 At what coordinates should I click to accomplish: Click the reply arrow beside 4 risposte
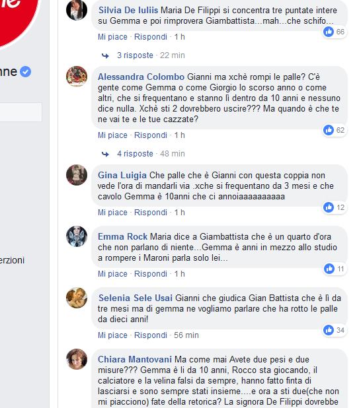pos(105,154)
